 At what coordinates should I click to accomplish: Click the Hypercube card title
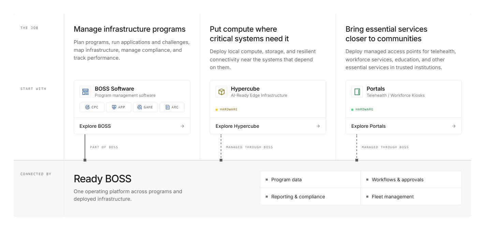pos(245,89)
